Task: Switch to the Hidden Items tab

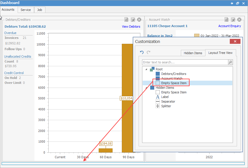Action: tap(193, 53)
